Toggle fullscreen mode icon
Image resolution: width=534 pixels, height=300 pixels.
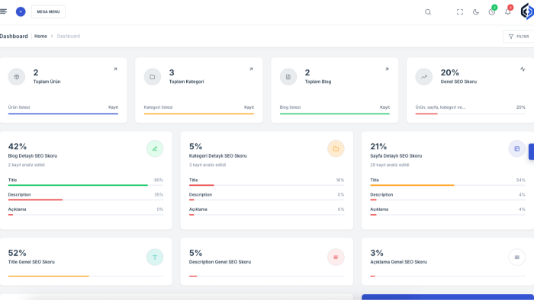[460, 12]
